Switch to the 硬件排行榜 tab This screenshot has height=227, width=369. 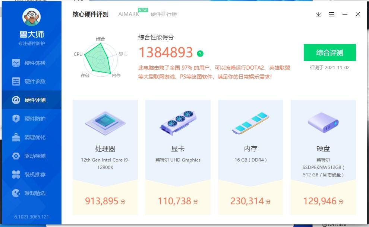pos(164,14)
